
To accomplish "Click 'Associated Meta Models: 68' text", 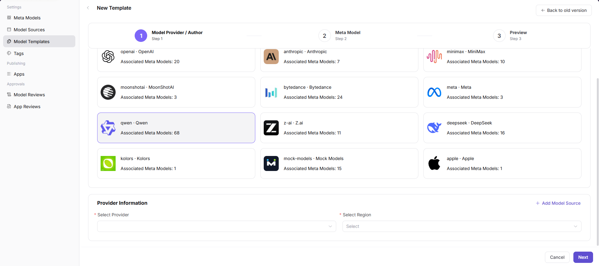I will pos(150,133).
